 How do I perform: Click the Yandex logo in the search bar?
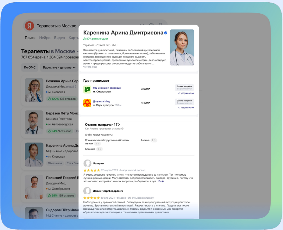pos(29,26)
